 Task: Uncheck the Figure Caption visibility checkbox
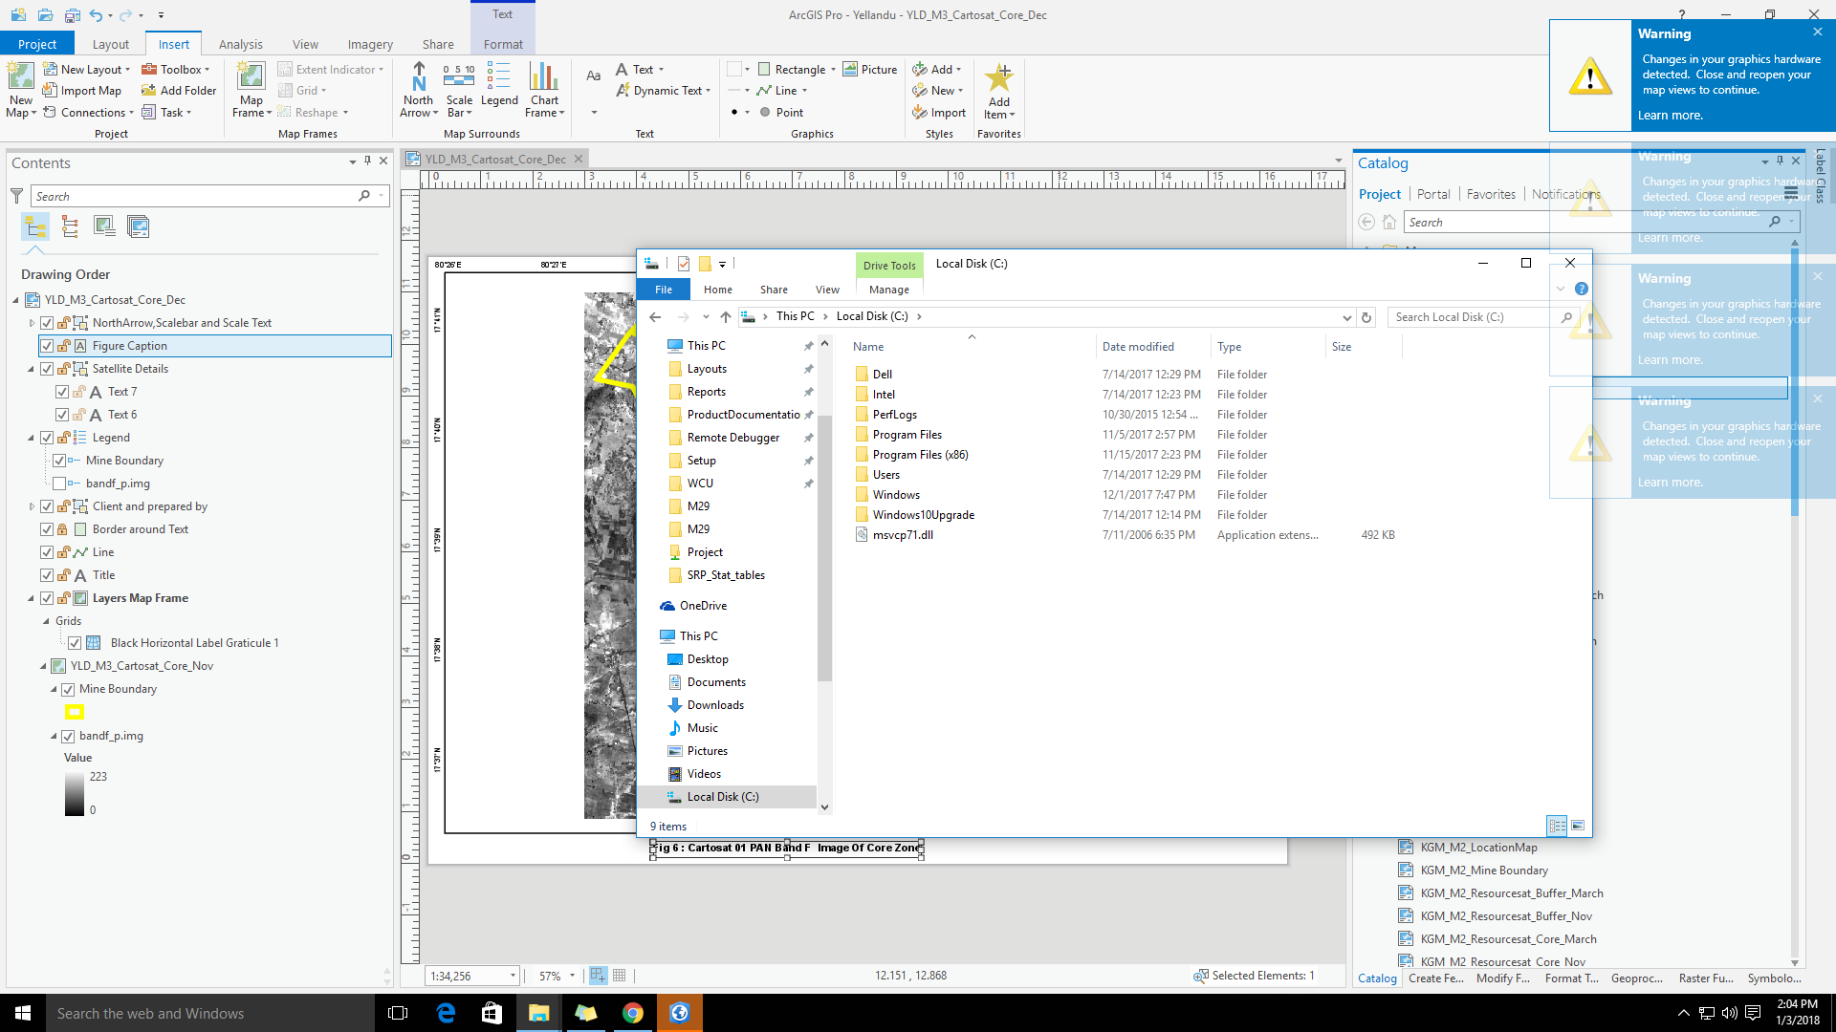(47, 346)
